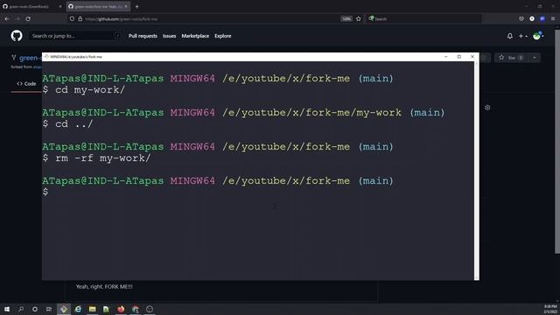Click the github.com address bar URL

point(122,19)
